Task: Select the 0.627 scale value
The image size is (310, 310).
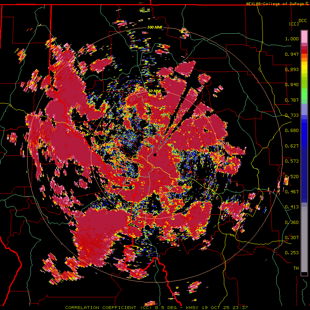Action: click(292, 146)
